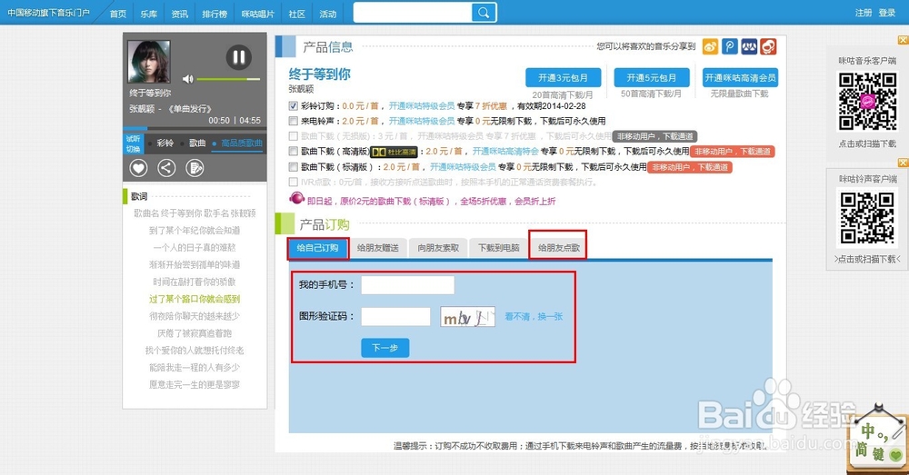Screen dimensions: 909x475
Task: Select the 下载到电脑 tab
Action: point(498,248)
